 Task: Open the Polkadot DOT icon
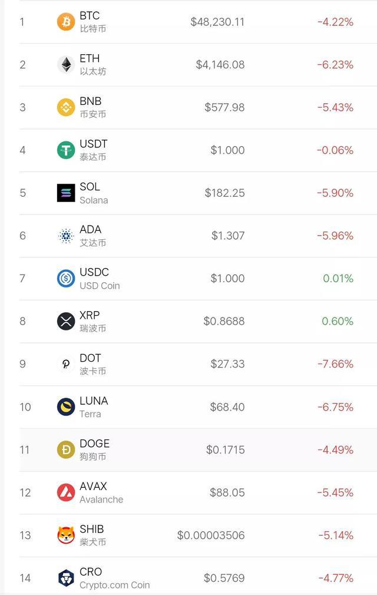point(66,364)
